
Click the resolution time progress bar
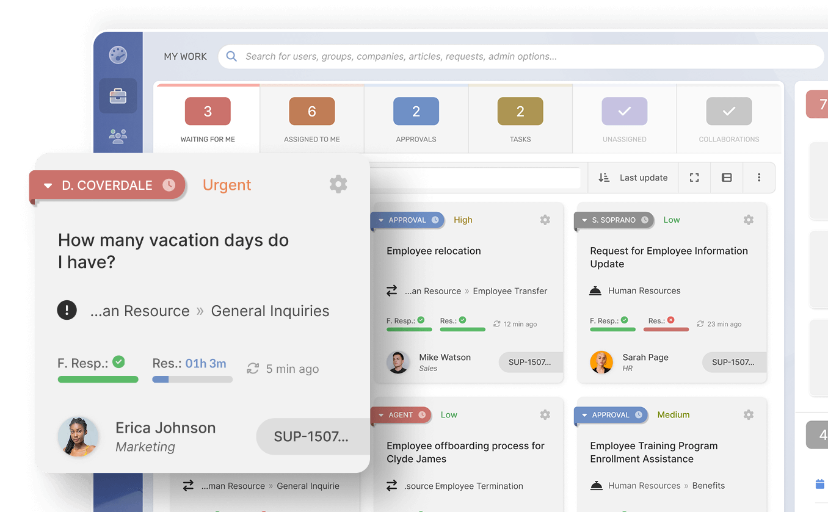point(192,380)
